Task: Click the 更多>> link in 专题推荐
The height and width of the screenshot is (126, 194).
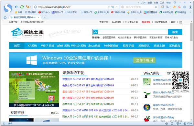Action: tap(55, 113)
